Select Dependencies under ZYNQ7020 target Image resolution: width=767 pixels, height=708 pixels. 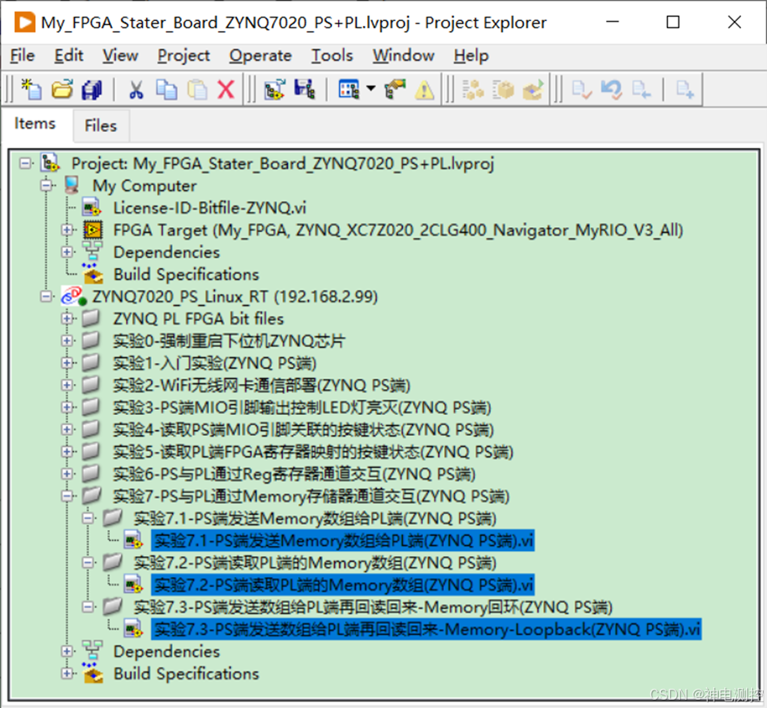(x=167, y=651)
